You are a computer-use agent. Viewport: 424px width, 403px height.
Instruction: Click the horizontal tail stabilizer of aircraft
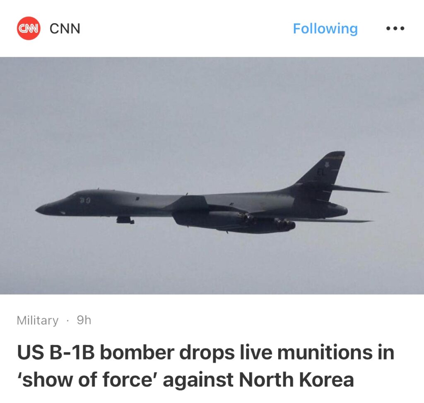click(x=360, y=189)
